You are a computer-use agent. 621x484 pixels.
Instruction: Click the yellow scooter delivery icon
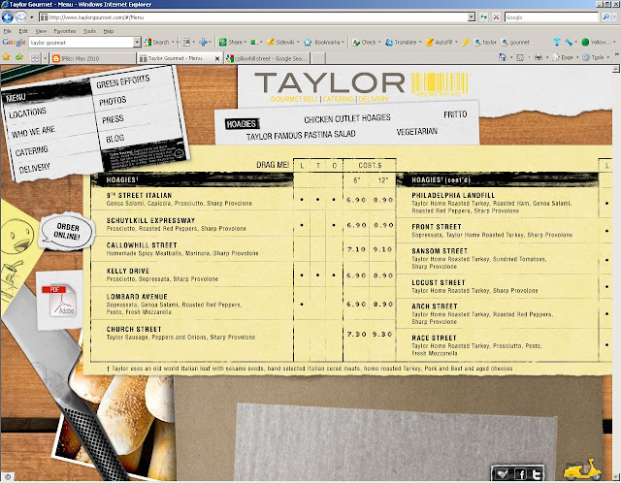pyautogui.click(x=582, y=469)
